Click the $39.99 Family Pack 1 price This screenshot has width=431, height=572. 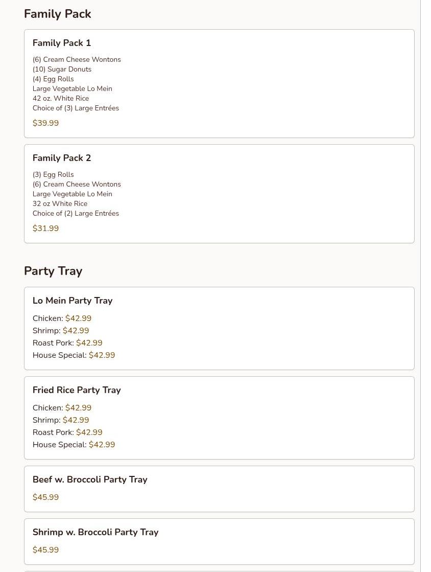point(45,123)
